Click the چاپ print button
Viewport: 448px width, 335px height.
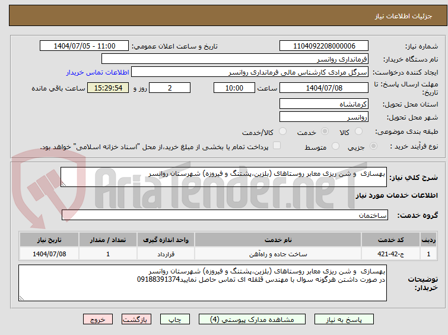click(175, 320)
